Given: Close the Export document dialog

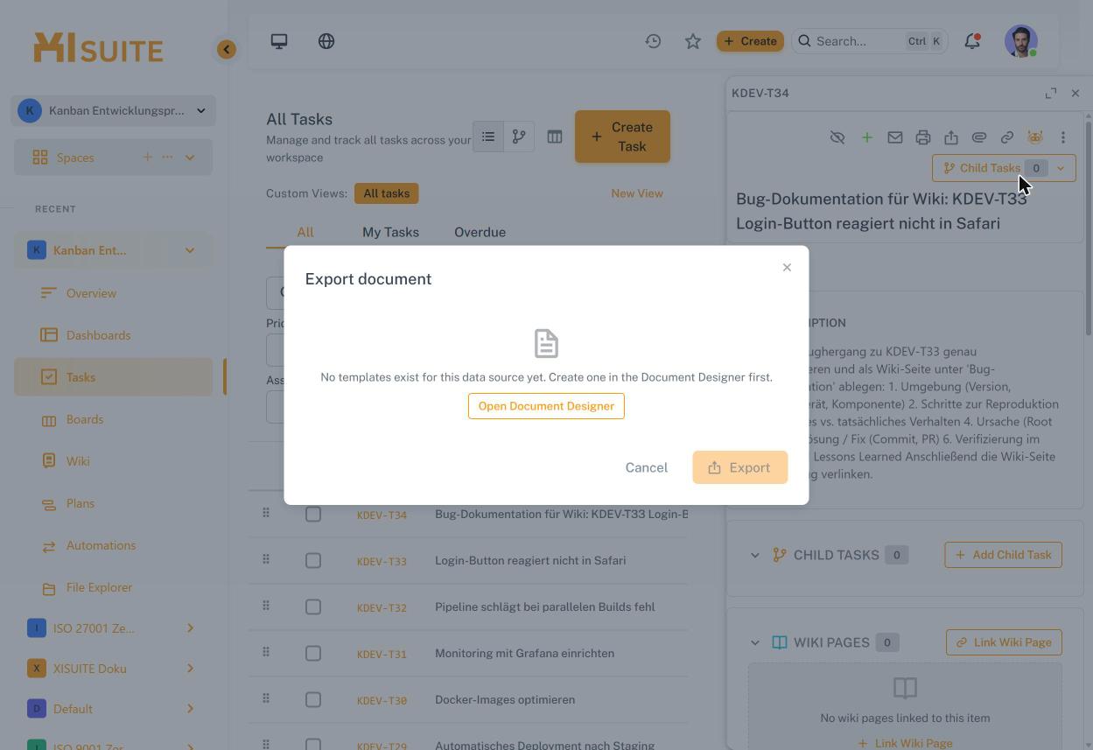Looking at the screenshot, I should click(787, 268).
